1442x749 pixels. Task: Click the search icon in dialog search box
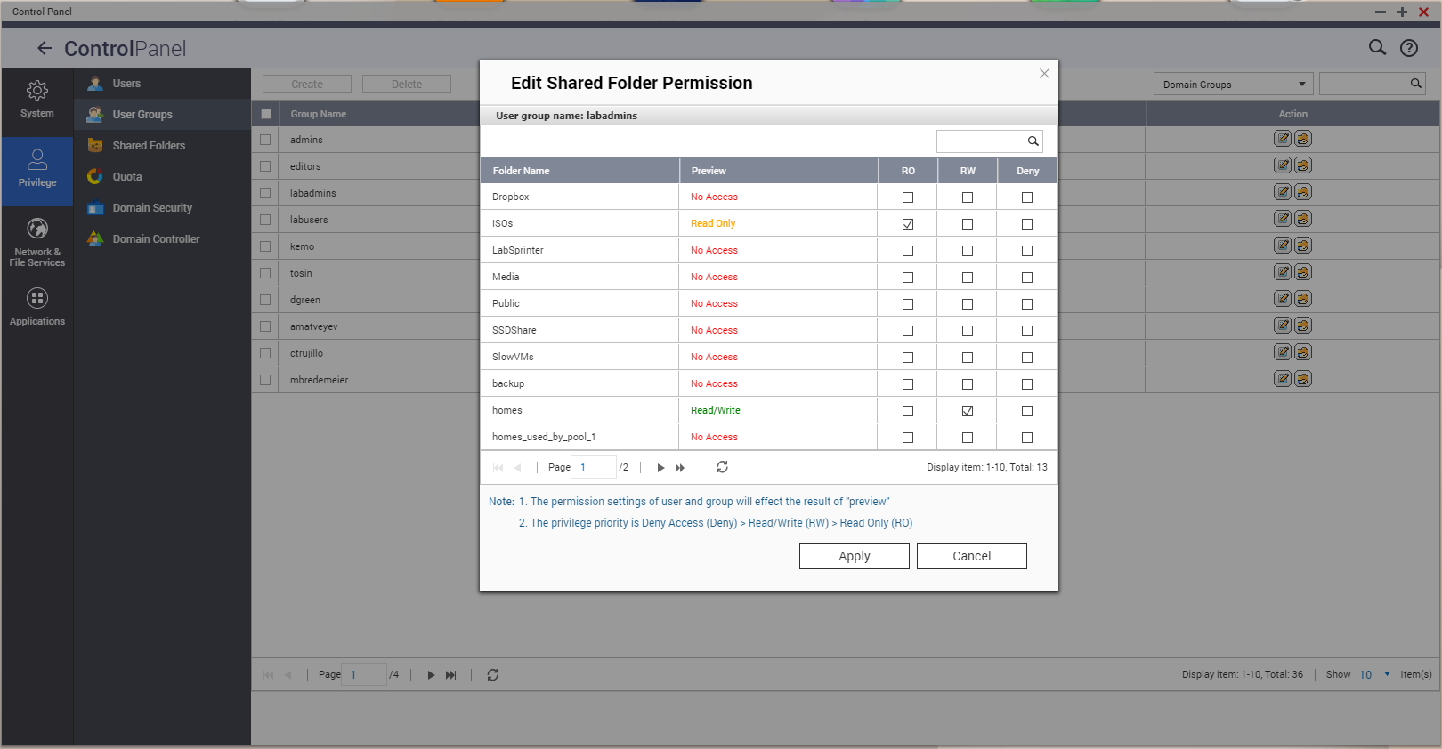coord(1033,141)
